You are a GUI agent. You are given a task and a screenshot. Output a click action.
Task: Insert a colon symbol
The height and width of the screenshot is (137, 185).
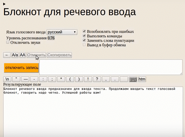tap(43, 79)
